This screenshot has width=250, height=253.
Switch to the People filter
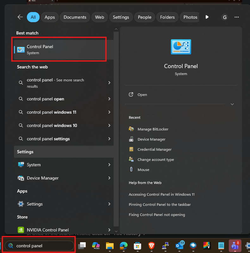(x=145, y=17)
